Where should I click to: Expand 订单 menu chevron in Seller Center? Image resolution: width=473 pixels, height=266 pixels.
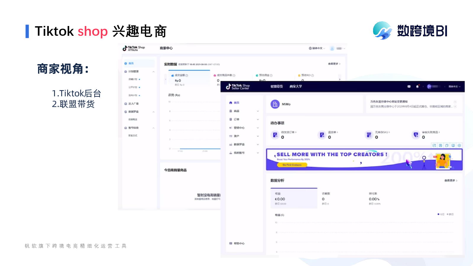[x=258, y=119]
